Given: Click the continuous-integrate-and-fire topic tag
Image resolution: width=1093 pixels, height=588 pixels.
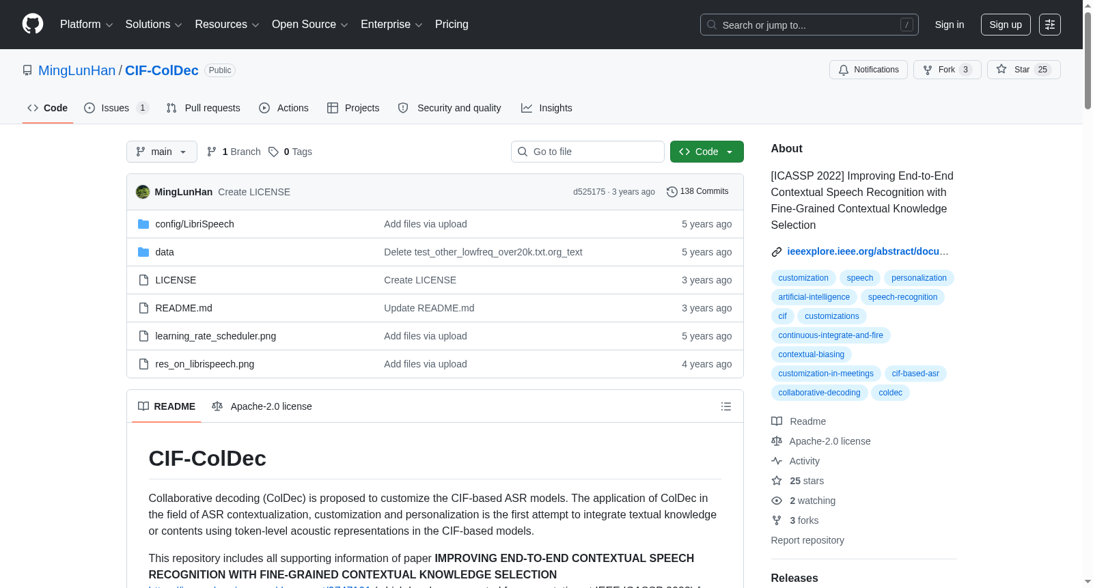Looking at the screenshot, I should pyautogui.click(x=831, y=335).
